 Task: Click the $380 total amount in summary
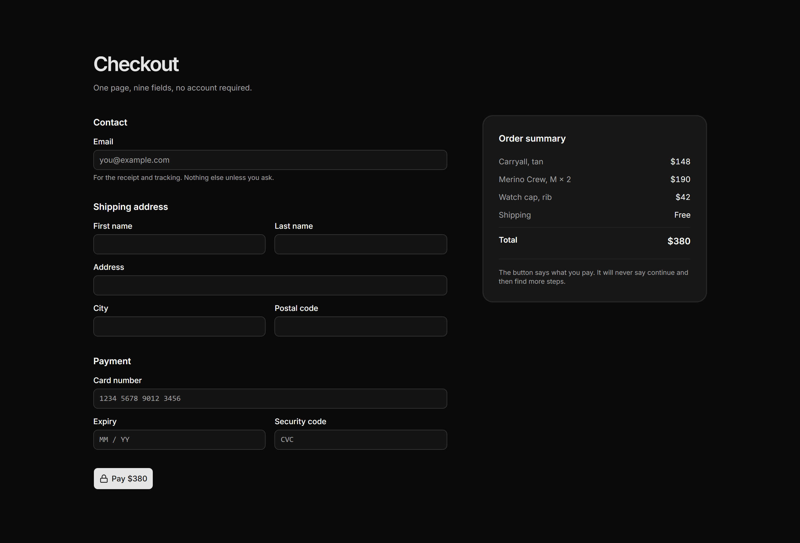pos(679,241)
